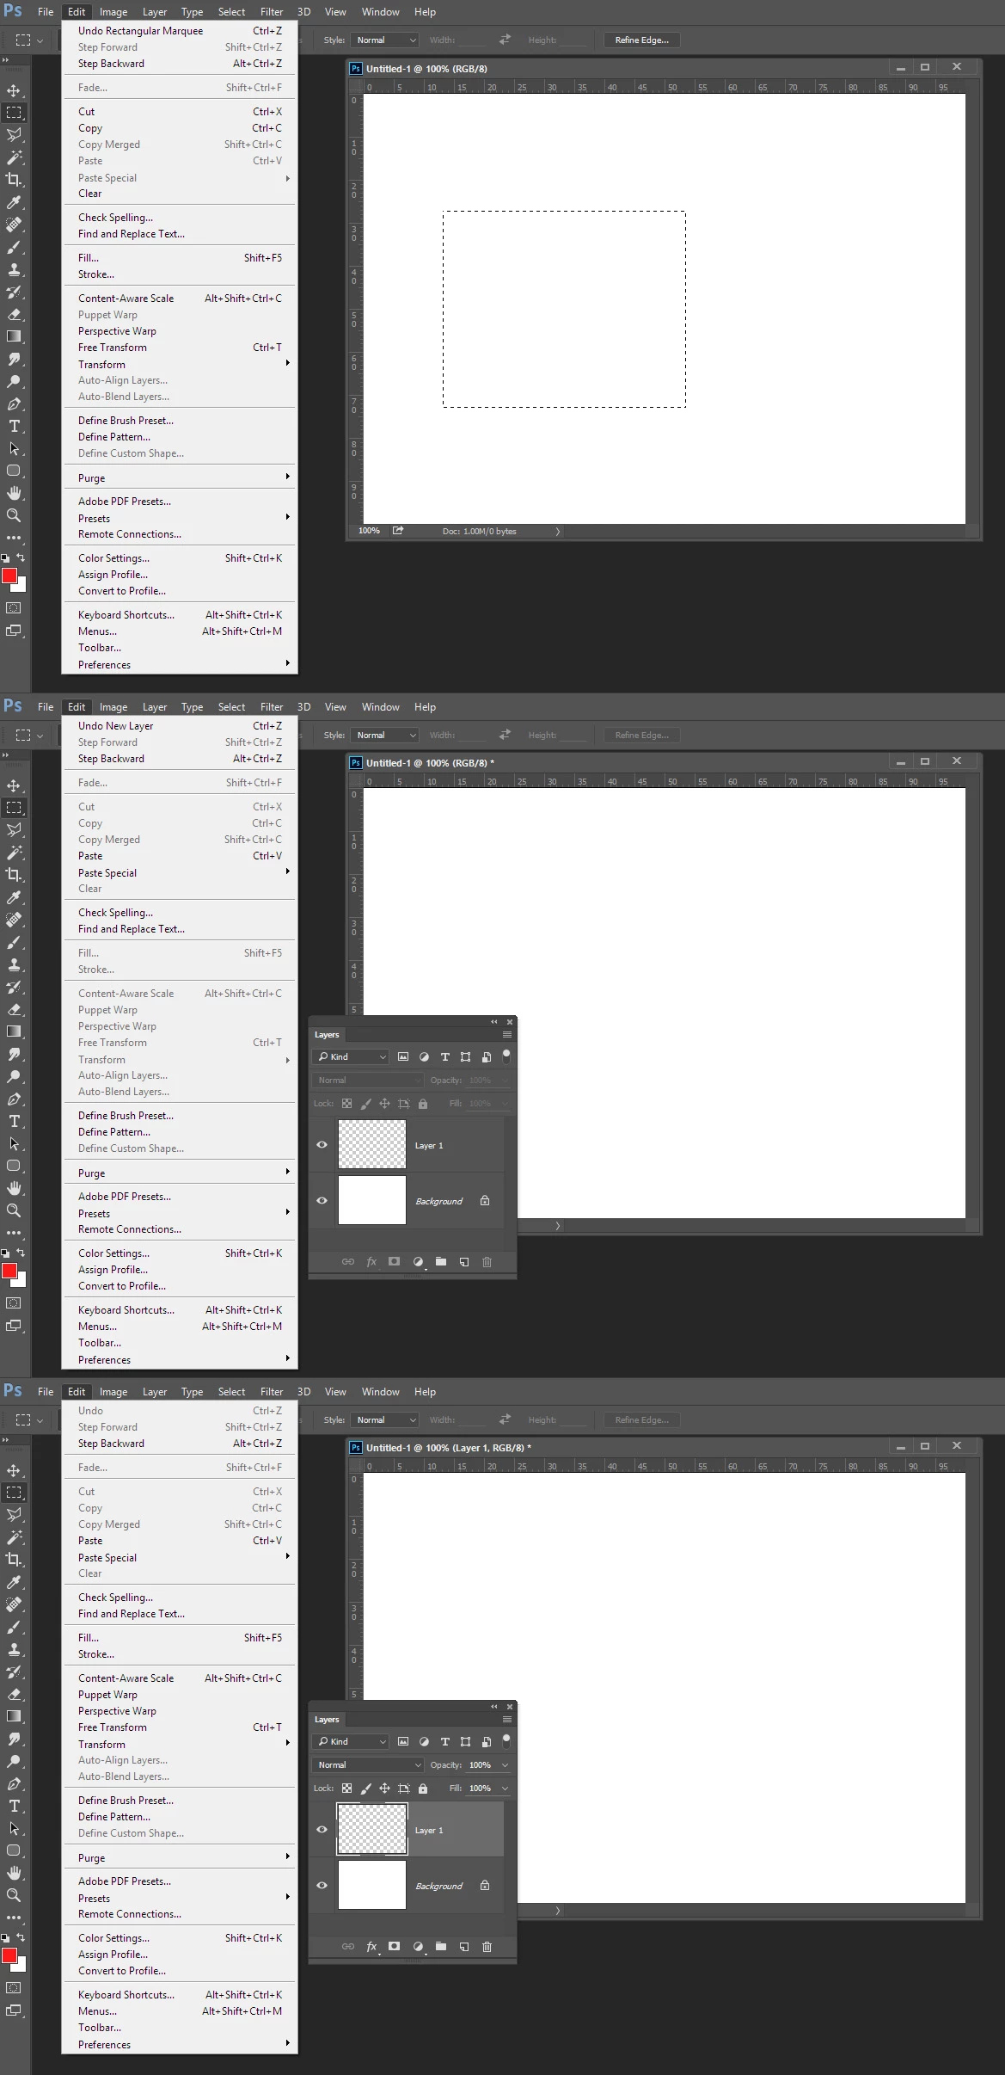Viewport: 1005px width, 2075px height.
Task: Create a new layer in active Layers panel
Action: (464, 1946)
